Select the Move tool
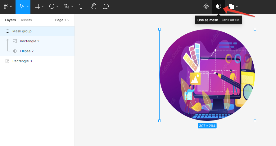The width and height of the screenshot is (276, 146). pyautogui.click(x=22, y=6)
